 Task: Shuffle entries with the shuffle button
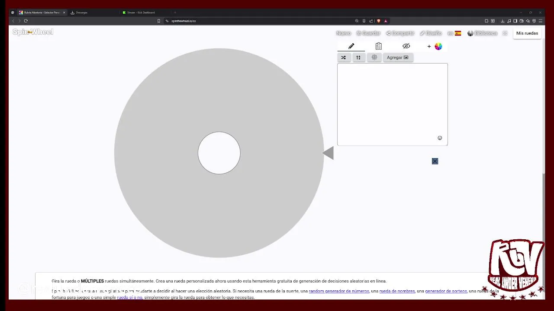(x=343, y=57)
